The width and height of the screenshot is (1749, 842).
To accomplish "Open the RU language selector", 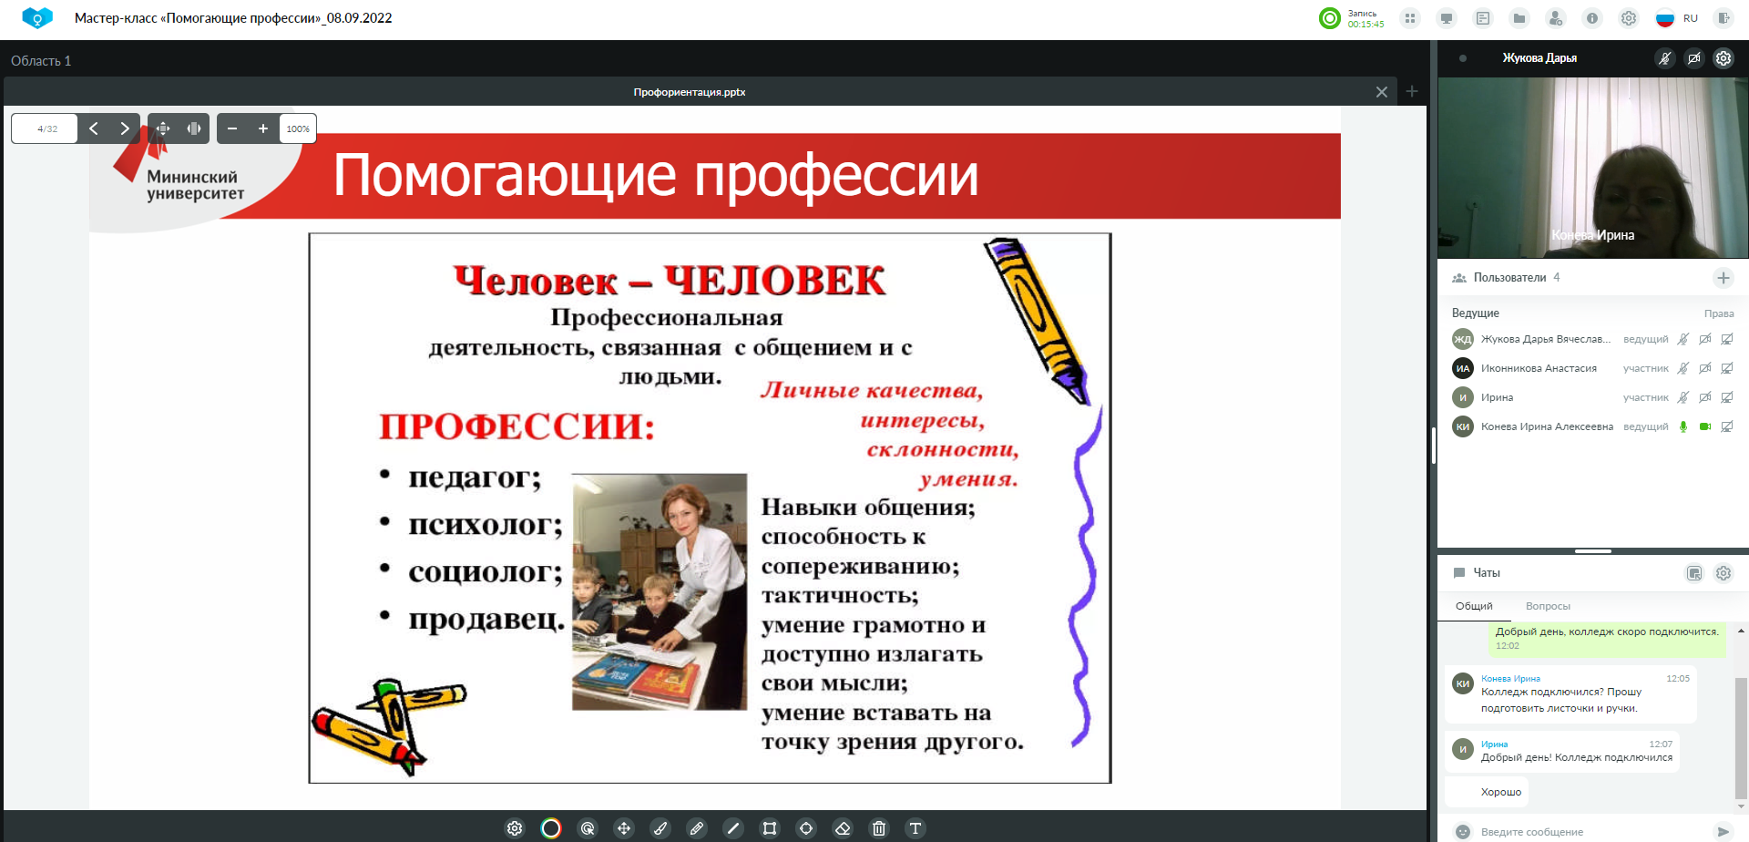I will [1677, 18].
